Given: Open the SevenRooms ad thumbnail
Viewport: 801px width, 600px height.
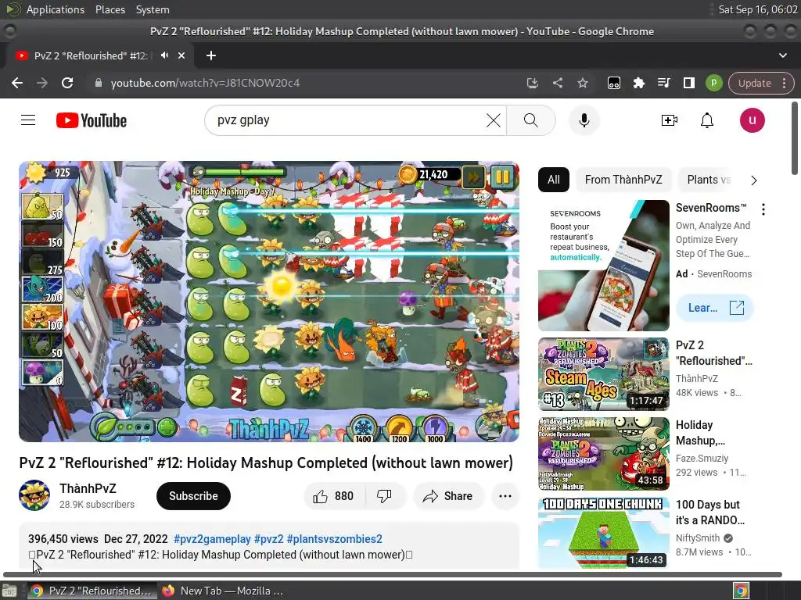Looking at the screenshot, I should 603,266.
